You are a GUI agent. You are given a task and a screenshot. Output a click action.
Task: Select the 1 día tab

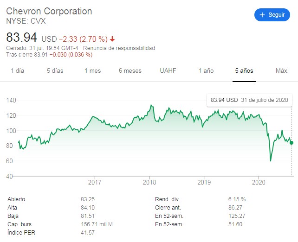tap(17, 71)
